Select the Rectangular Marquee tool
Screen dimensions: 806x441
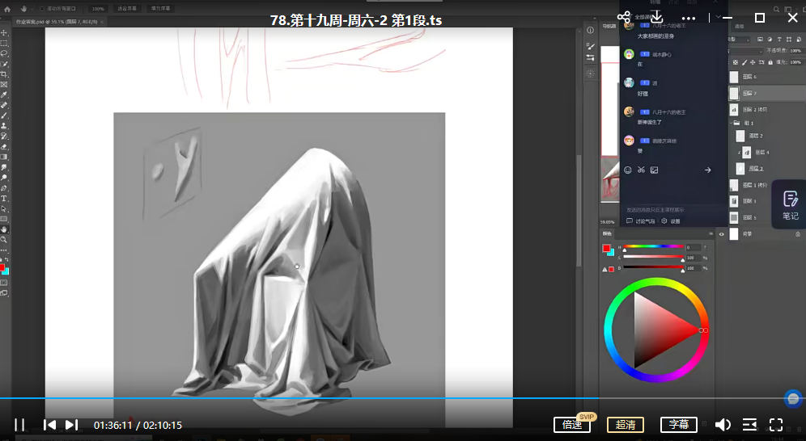(3, 43)
